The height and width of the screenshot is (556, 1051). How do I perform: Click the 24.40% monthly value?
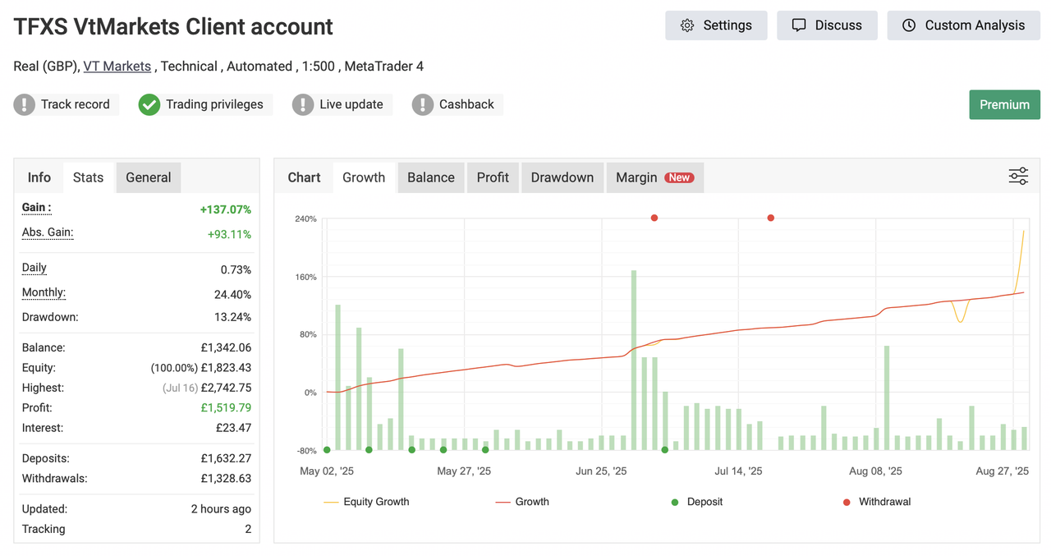click(232, 294)
